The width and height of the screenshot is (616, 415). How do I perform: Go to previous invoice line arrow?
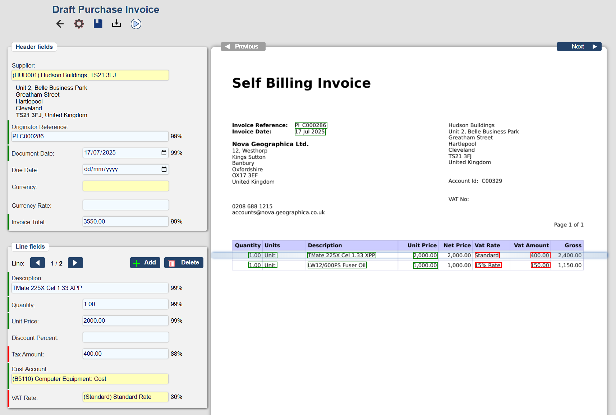[x=38, y=263]
